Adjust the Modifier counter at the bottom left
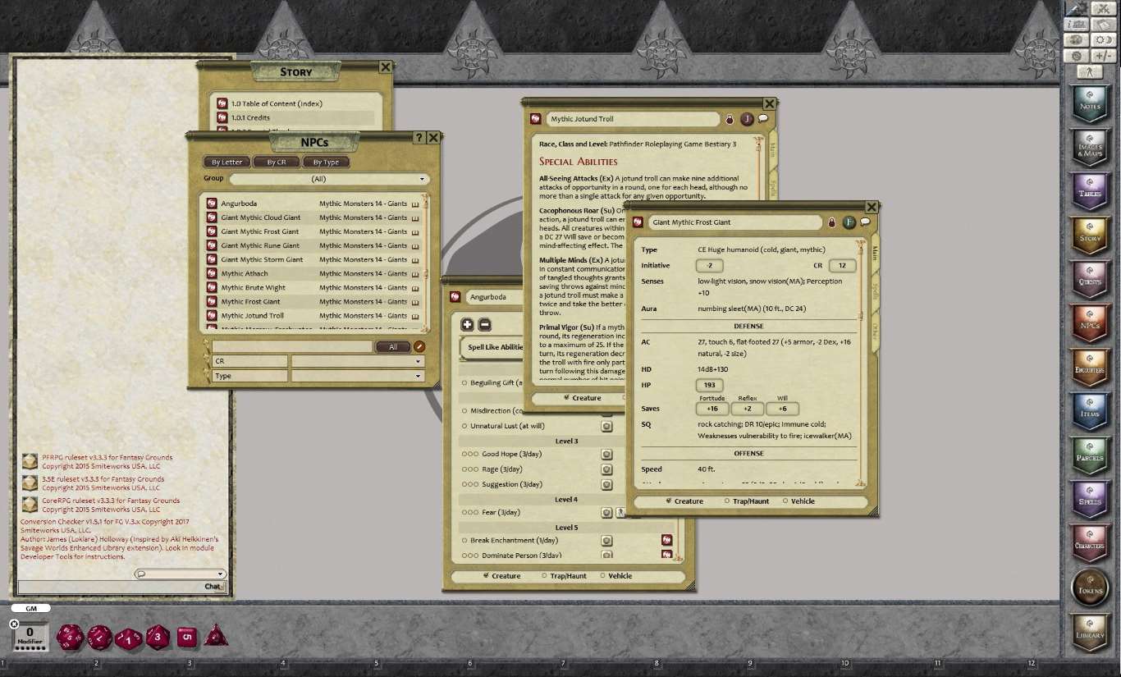Screen dimensions: 1121x677 (30, 632)
